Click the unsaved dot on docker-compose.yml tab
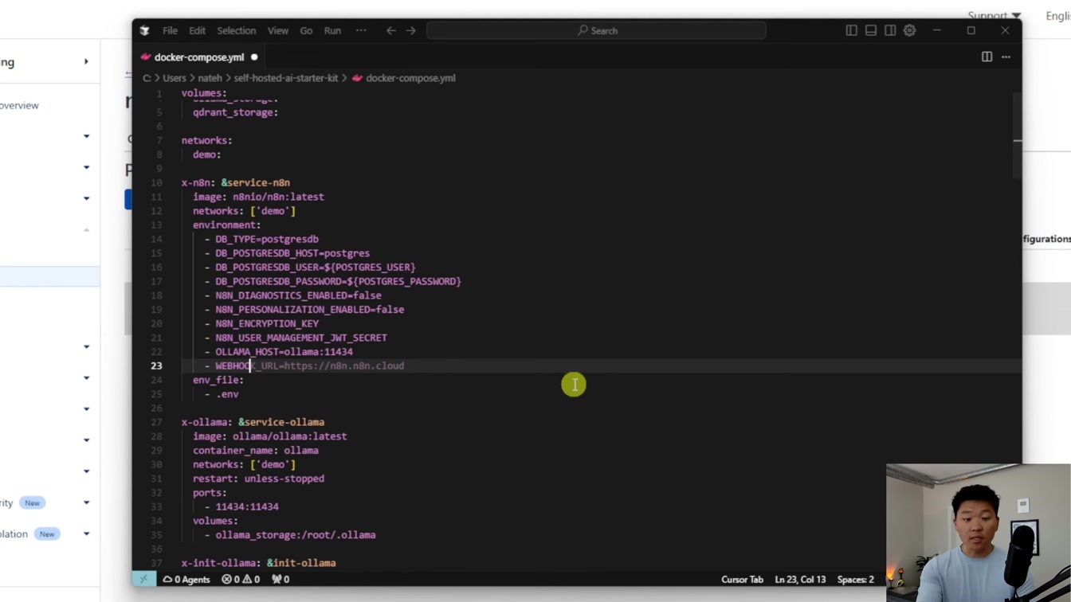1071x602 pixels. [254, 57]
